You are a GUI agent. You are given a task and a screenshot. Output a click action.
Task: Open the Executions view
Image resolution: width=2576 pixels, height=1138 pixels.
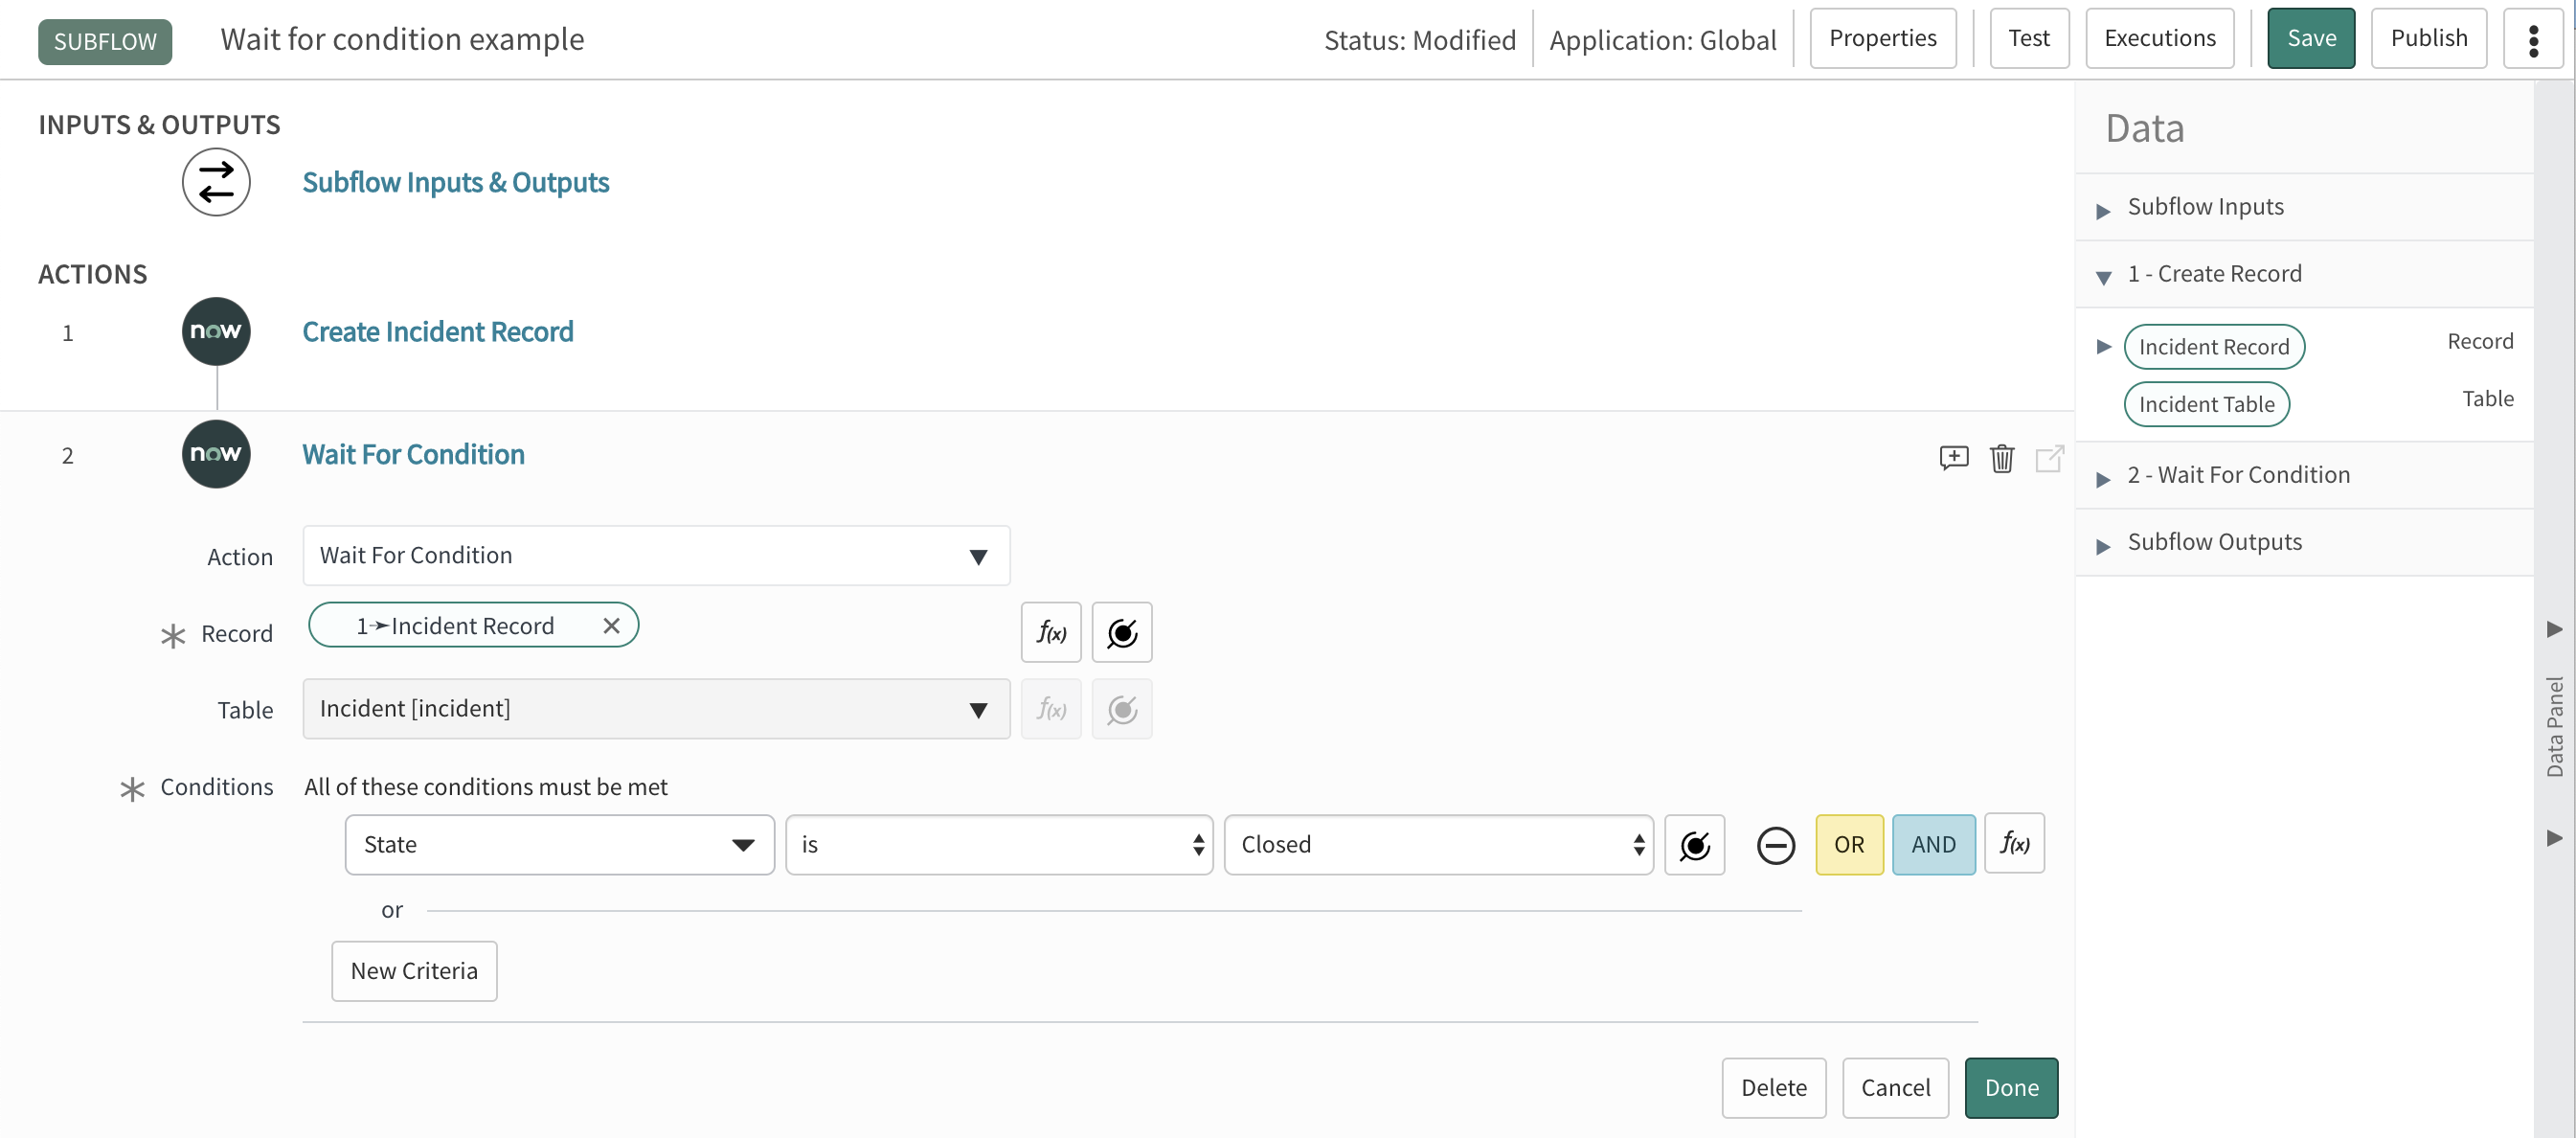tap(2159, 39)
